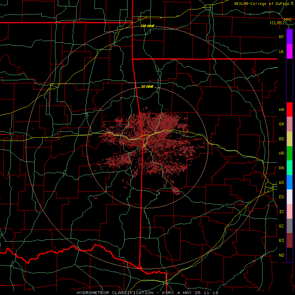This screenshot has height=295, width=295.
Task: Click the BI dark-red legend swatch
Action: tap(289, 241)
